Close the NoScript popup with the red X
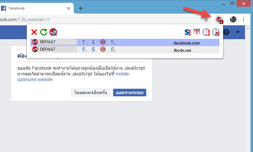 (x=34, y=32)
